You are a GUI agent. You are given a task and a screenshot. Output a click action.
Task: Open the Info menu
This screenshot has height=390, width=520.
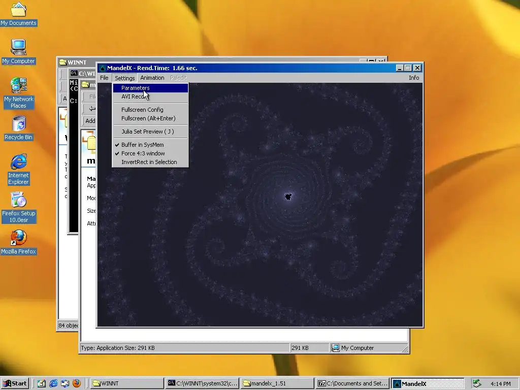click(x=414, y=78)
